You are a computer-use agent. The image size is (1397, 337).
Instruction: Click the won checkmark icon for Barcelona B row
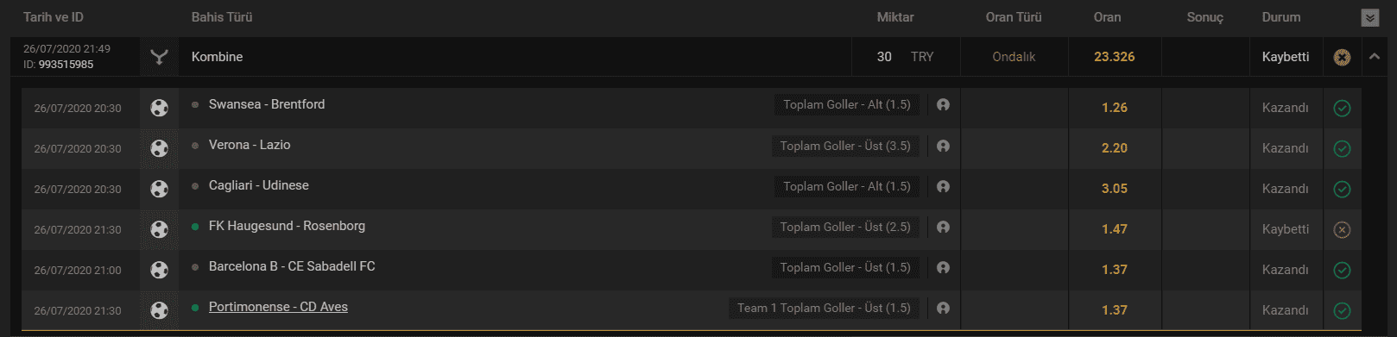tap(1342, 271)
